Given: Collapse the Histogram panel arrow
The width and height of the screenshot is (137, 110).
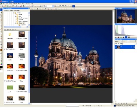Looking at the screenshot, I should click(x=116, y=24).
